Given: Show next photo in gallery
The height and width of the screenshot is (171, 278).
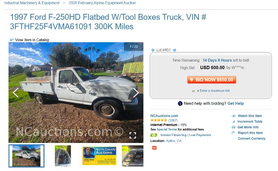Looking at the screenshot, I should (x=136, y=92).
